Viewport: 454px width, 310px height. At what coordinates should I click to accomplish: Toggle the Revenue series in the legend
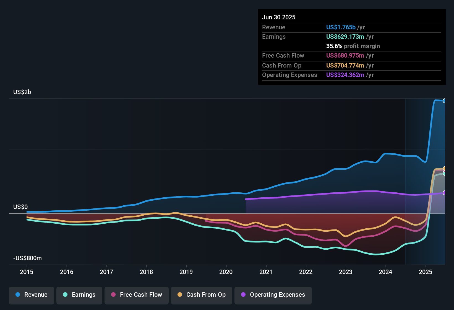(x=32, y=295)
